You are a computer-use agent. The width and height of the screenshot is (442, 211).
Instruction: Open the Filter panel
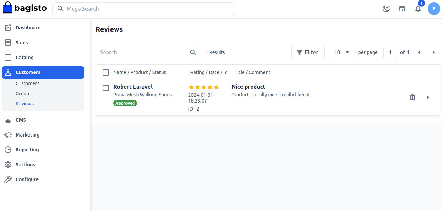(308, 52)
